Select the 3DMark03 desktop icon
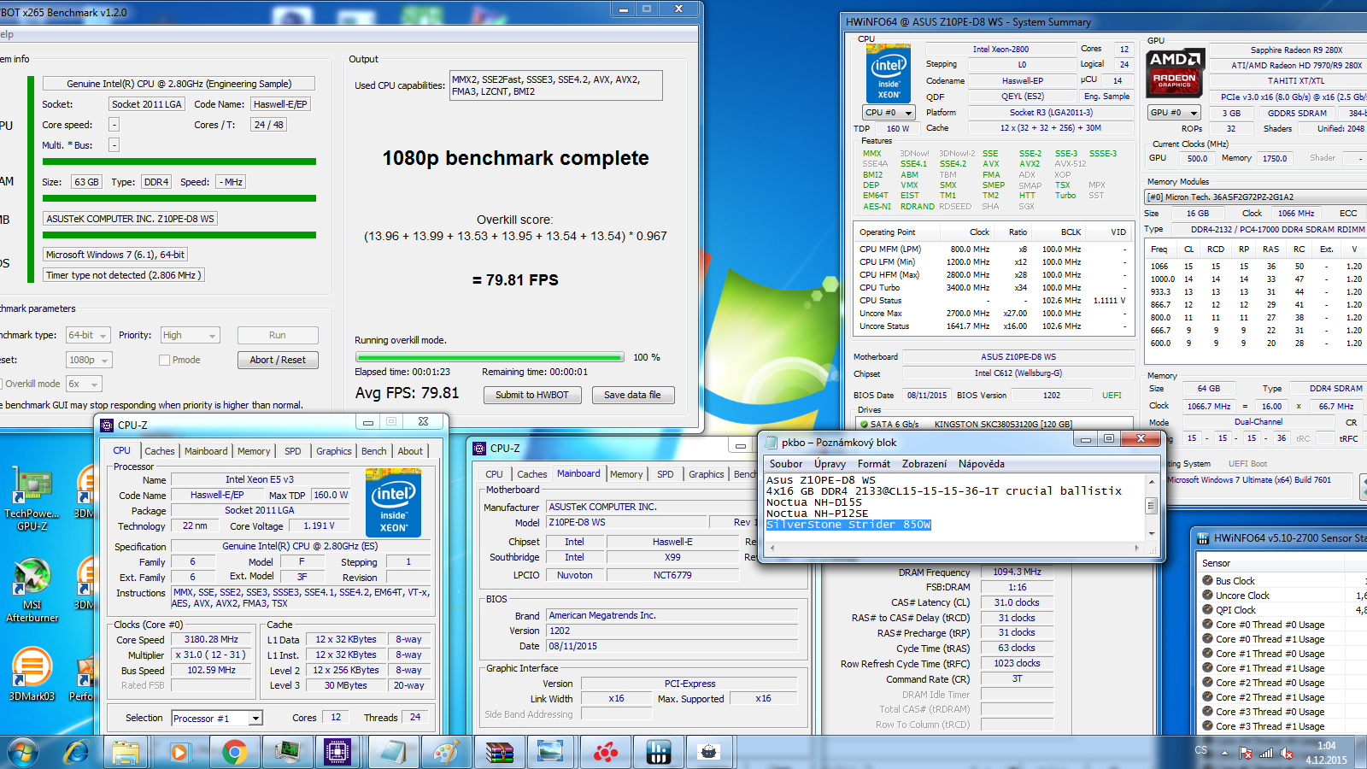1367x769 pixels. [x=32, y=675]
